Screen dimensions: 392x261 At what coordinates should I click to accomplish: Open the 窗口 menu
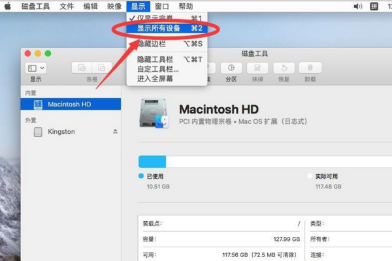[162, 7]
